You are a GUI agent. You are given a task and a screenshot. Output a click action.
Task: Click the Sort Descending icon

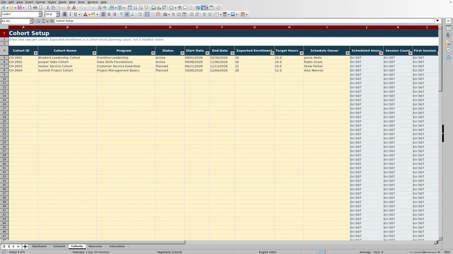(x=140, y=8)
